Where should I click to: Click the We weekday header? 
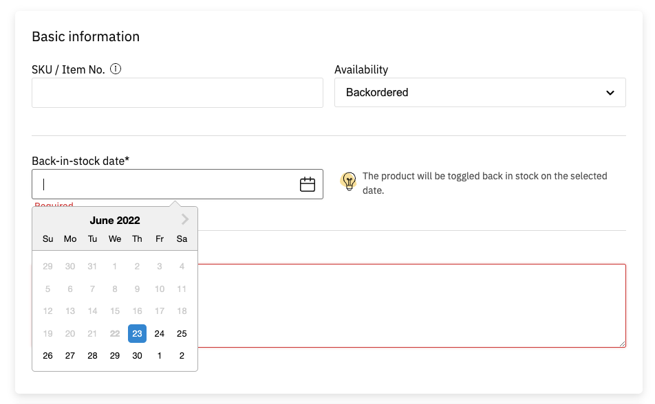pos(115,238)
